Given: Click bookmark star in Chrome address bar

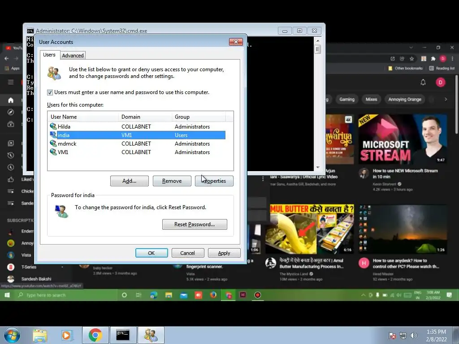Looking at the screenshot, I should tap(412, 59).
